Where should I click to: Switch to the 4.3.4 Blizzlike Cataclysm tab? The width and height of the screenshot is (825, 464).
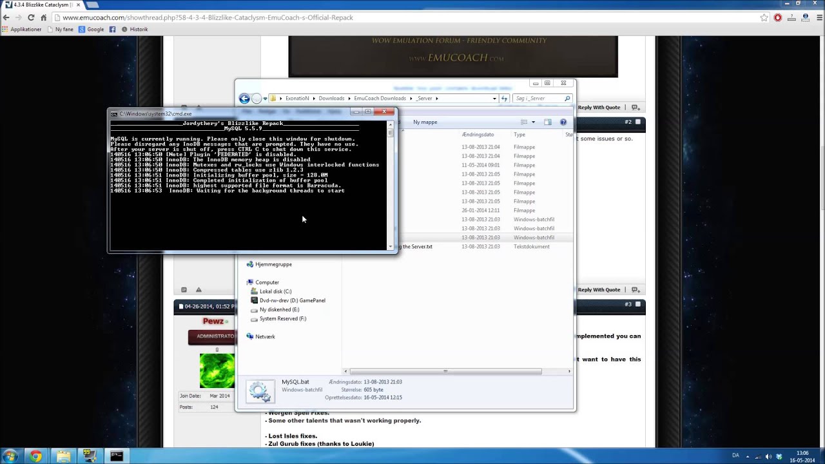tap(41, 5)
